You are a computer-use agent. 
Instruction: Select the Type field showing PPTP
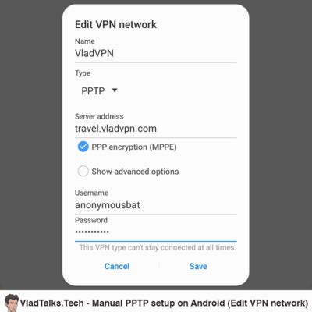pos(99,90)
